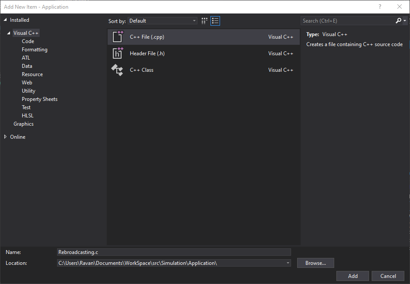
Task: Click Visual C++ type in Header File row
Action: pos(281,53)
